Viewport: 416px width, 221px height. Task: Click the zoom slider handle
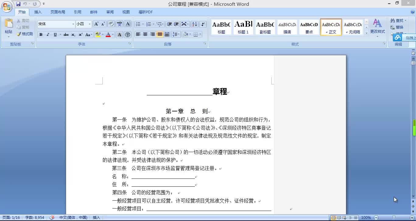pos(394,217)
